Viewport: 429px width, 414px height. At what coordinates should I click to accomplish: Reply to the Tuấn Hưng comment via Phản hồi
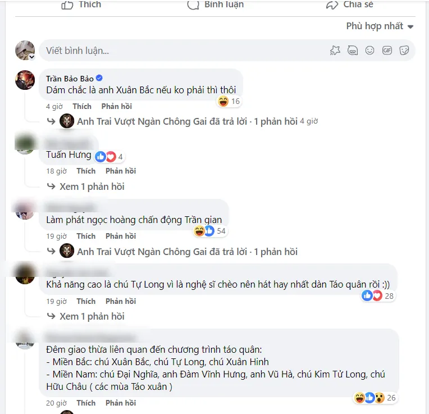click(121, 171)
